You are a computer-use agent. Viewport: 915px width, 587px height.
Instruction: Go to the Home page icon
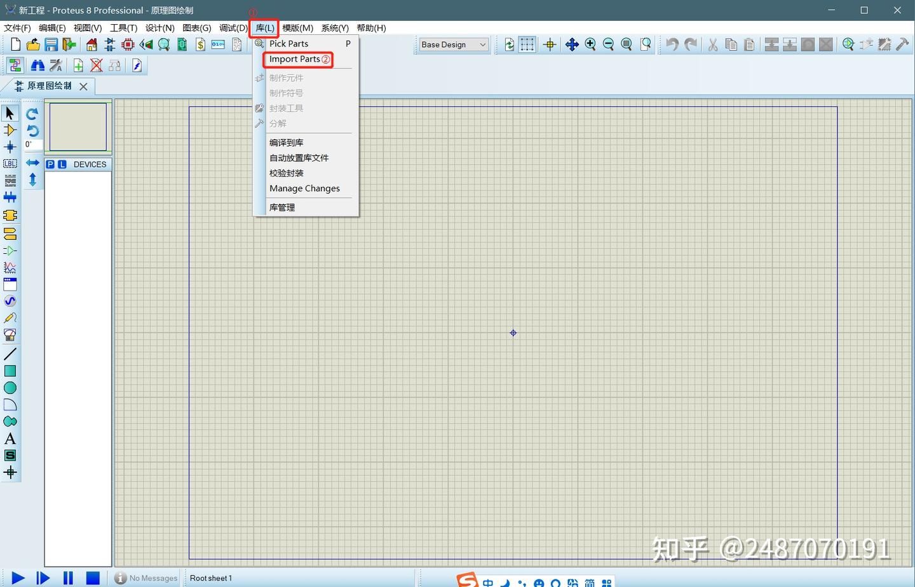(92, 44)
